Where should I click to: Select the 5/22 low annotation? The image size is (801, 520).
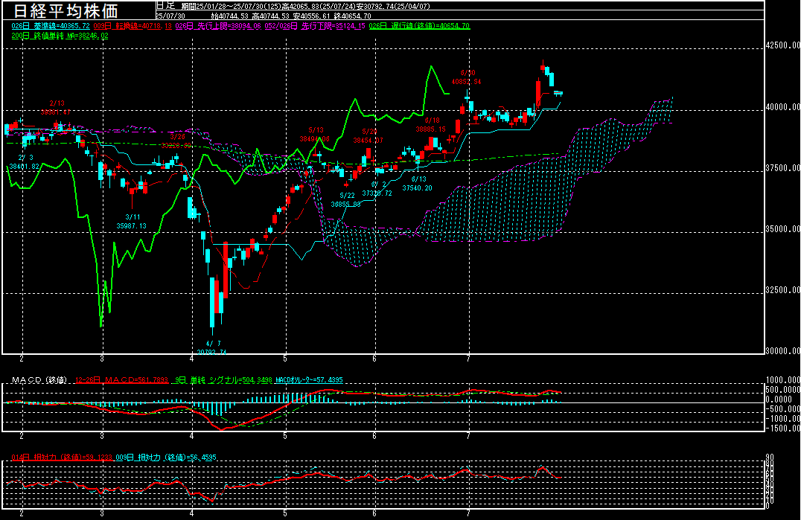(x=346, y=199)
